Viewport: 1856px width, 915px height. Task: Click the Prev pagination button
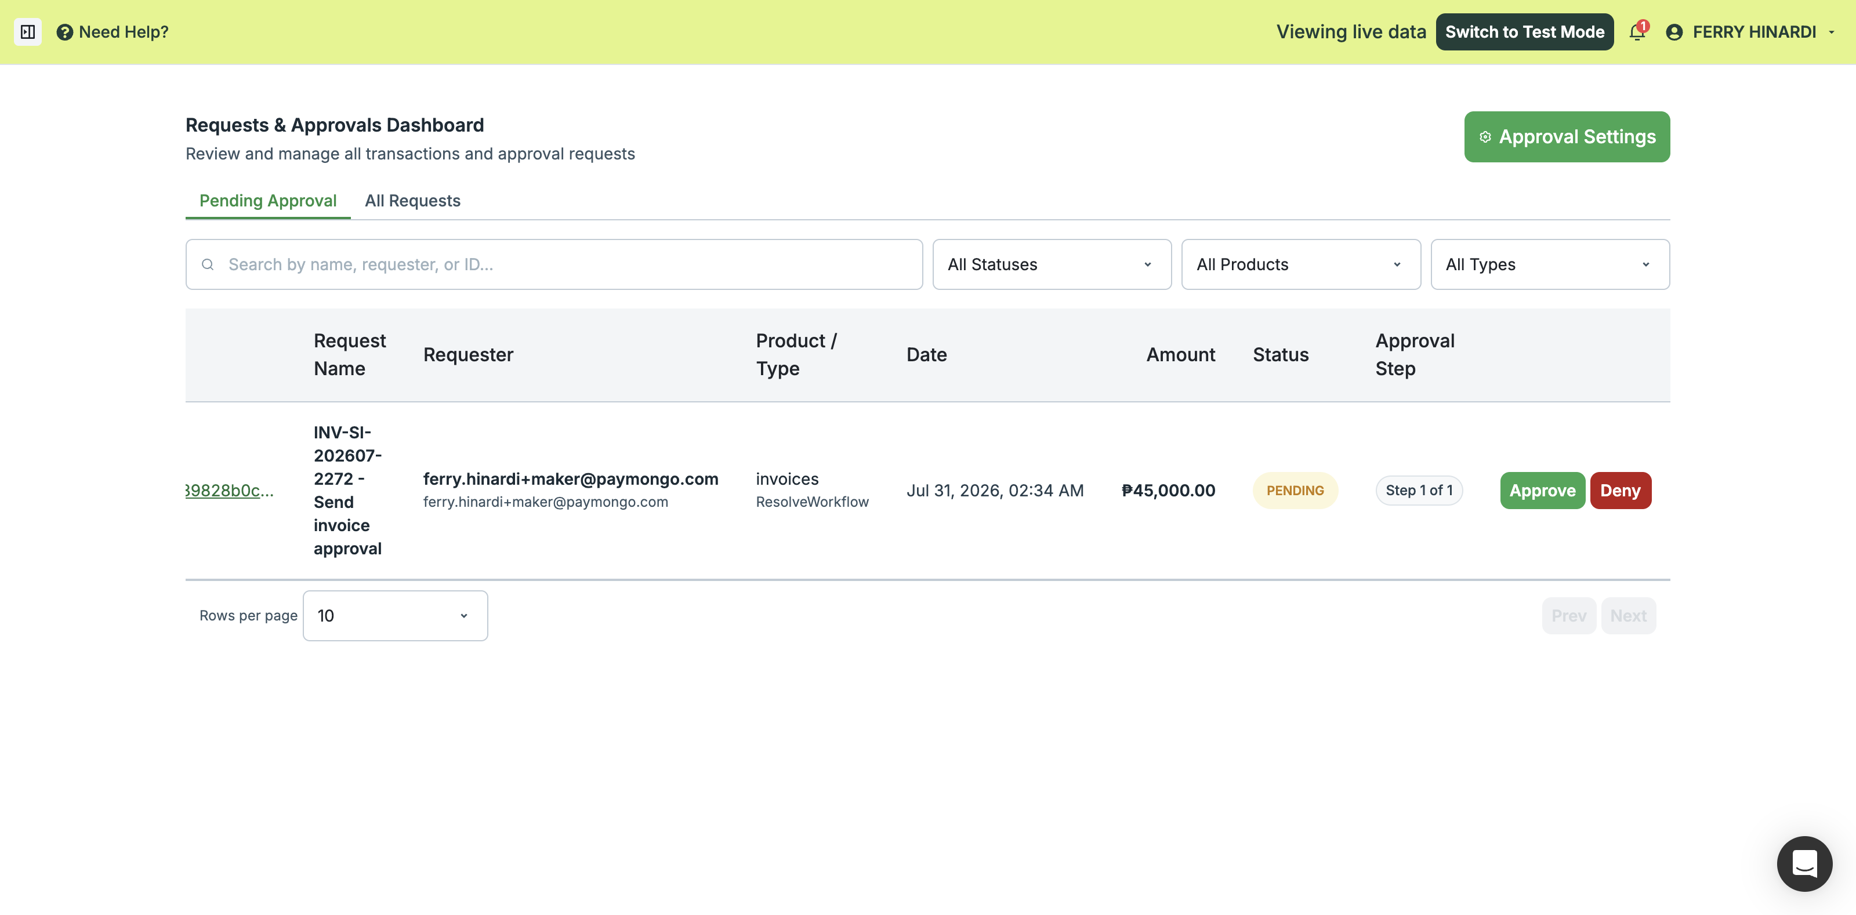(x=1568, y=615)
